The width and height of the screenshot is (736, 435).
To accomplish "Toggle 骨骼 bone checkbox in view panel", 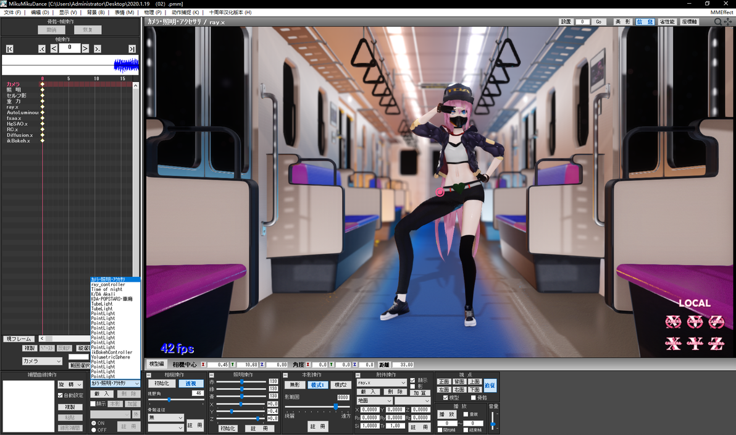I will tap(473, 397).
